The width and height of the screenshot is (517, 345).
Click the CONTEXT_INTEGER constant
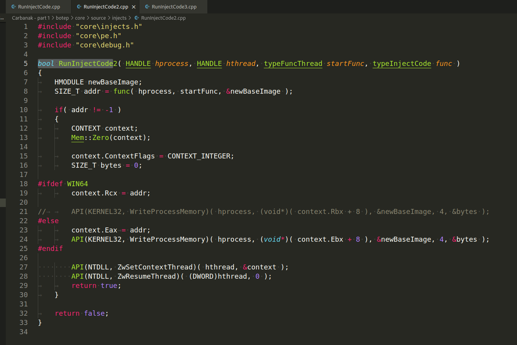tap(199, 156)
